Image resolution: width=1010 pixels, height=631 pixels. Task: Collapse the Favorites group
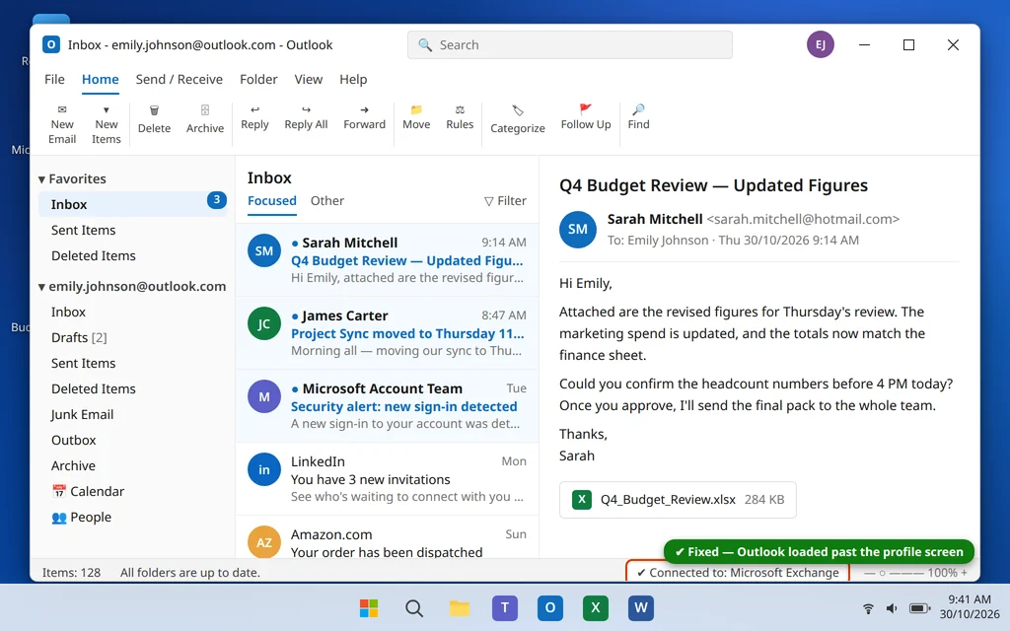click(x=41, y=179)
